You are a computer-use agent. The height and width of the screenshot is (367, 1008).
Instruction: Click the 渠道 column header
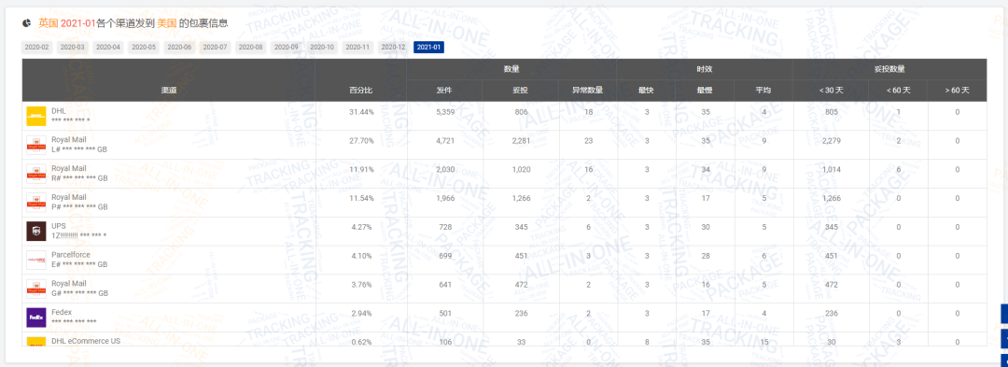(168, 91)
